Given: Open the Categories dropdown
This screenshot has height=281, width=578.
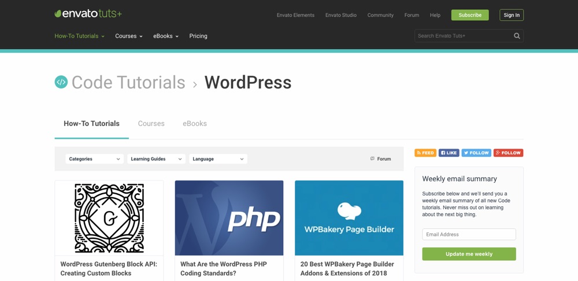Looking at the screenshot, I should (94, 159).
